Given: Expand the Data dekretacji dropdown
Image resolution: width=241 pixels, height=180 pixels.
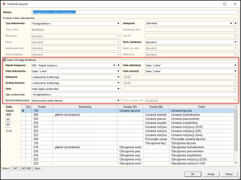Looking at the screenshot, I should coord(235,65).
